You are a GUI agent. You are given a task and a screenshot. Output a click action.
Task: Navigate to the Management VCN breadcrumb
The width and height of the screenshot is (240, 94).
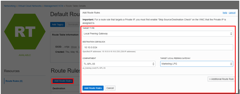point(55,6)
